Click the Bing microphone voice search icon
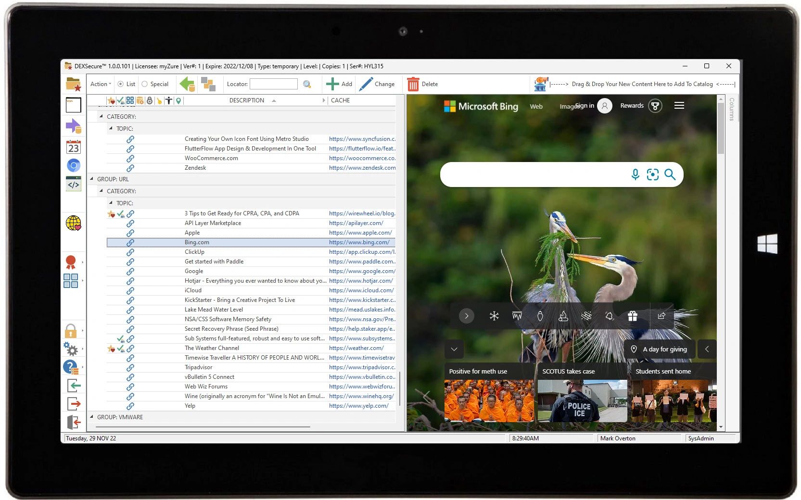This screenshot has width=801, height=500. click(635, 175)
